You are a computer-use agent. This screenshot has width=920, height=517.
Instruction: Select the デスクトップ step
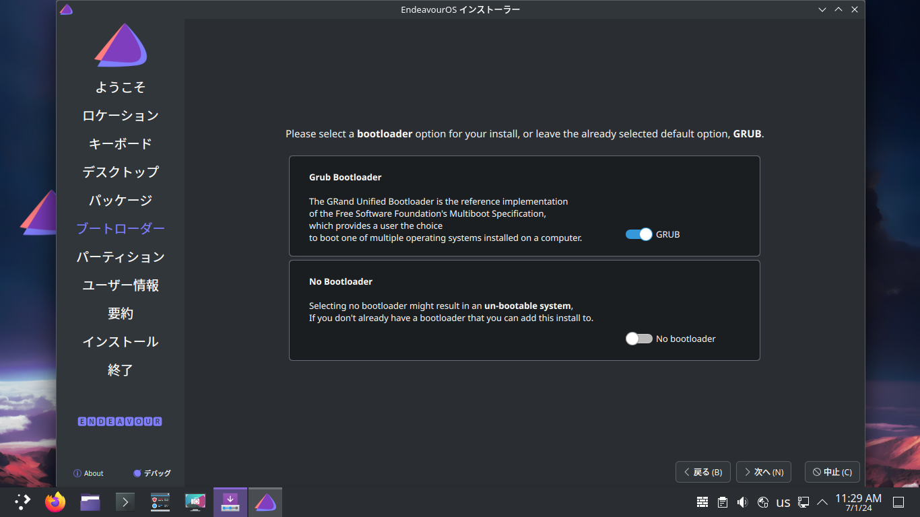point(121,172)
